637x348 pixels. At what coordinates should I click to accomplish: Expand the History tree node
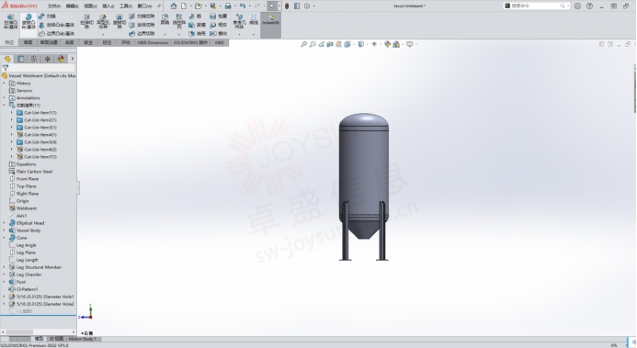click(x=5, y=84)
